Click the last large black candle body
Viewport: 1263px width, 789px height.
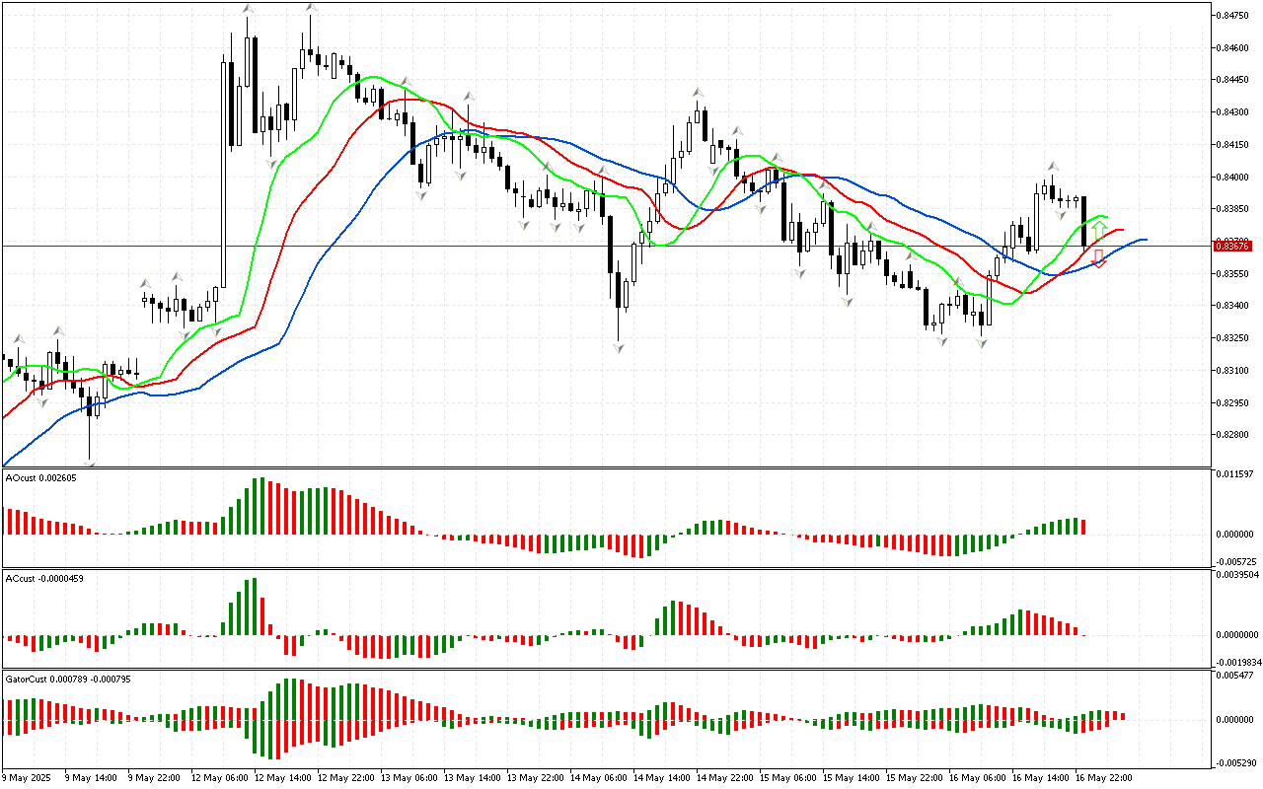[1083, 222]
